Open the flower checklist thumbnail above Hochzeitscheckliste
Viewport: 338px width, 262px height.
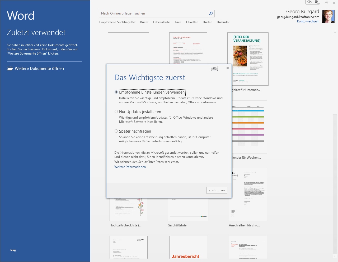128,210
